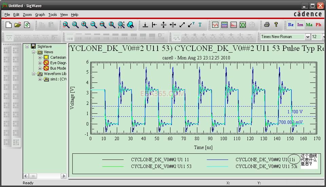Toggle the Re (real) display button

click(291, 25)
